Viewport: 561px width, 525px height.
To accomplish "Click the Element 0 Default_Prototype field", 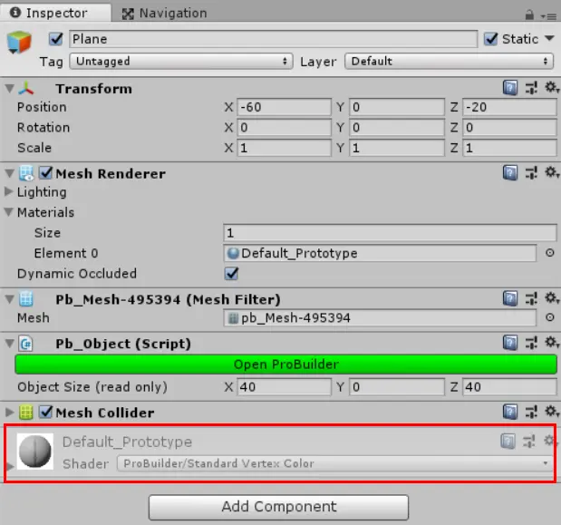I will coord(380,253).
